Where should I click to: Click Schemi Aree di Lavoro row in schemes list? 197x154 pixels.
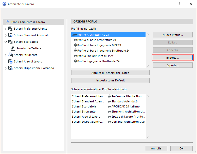pos(108,117)
